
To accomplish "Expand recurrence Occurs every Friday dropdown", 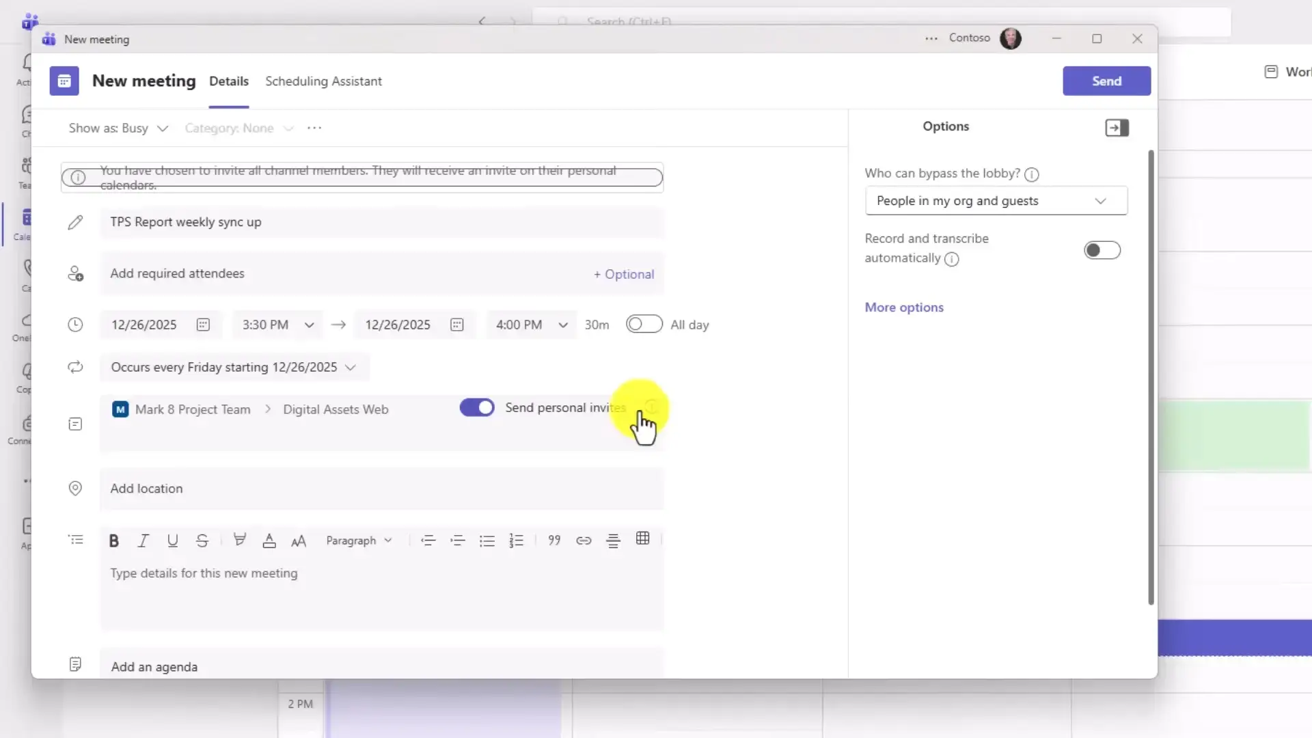I will [234, 367].
